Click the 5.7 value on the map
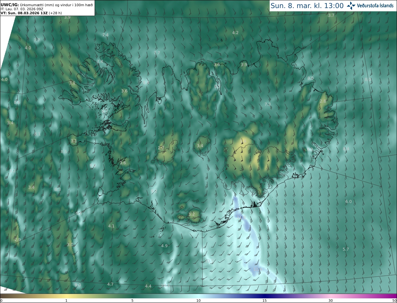397x303 pixels. [x=346, y=249]
